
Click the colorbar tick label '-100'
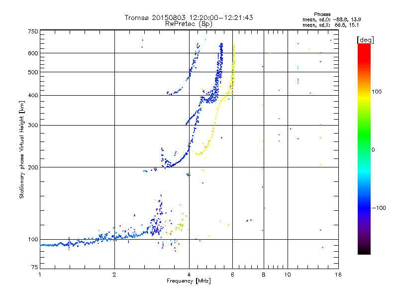click(379, 208)
